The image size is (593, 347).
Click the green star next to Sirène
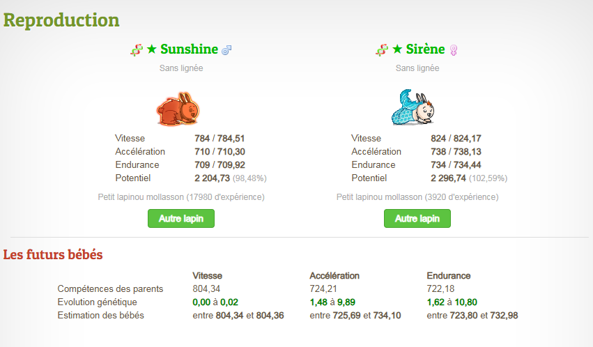click(397, 49)
